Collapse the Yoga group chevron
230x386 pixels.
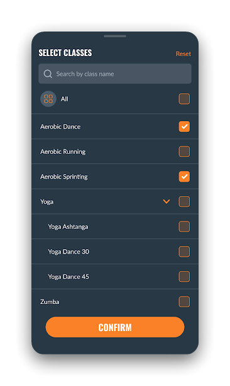point(167,202)
